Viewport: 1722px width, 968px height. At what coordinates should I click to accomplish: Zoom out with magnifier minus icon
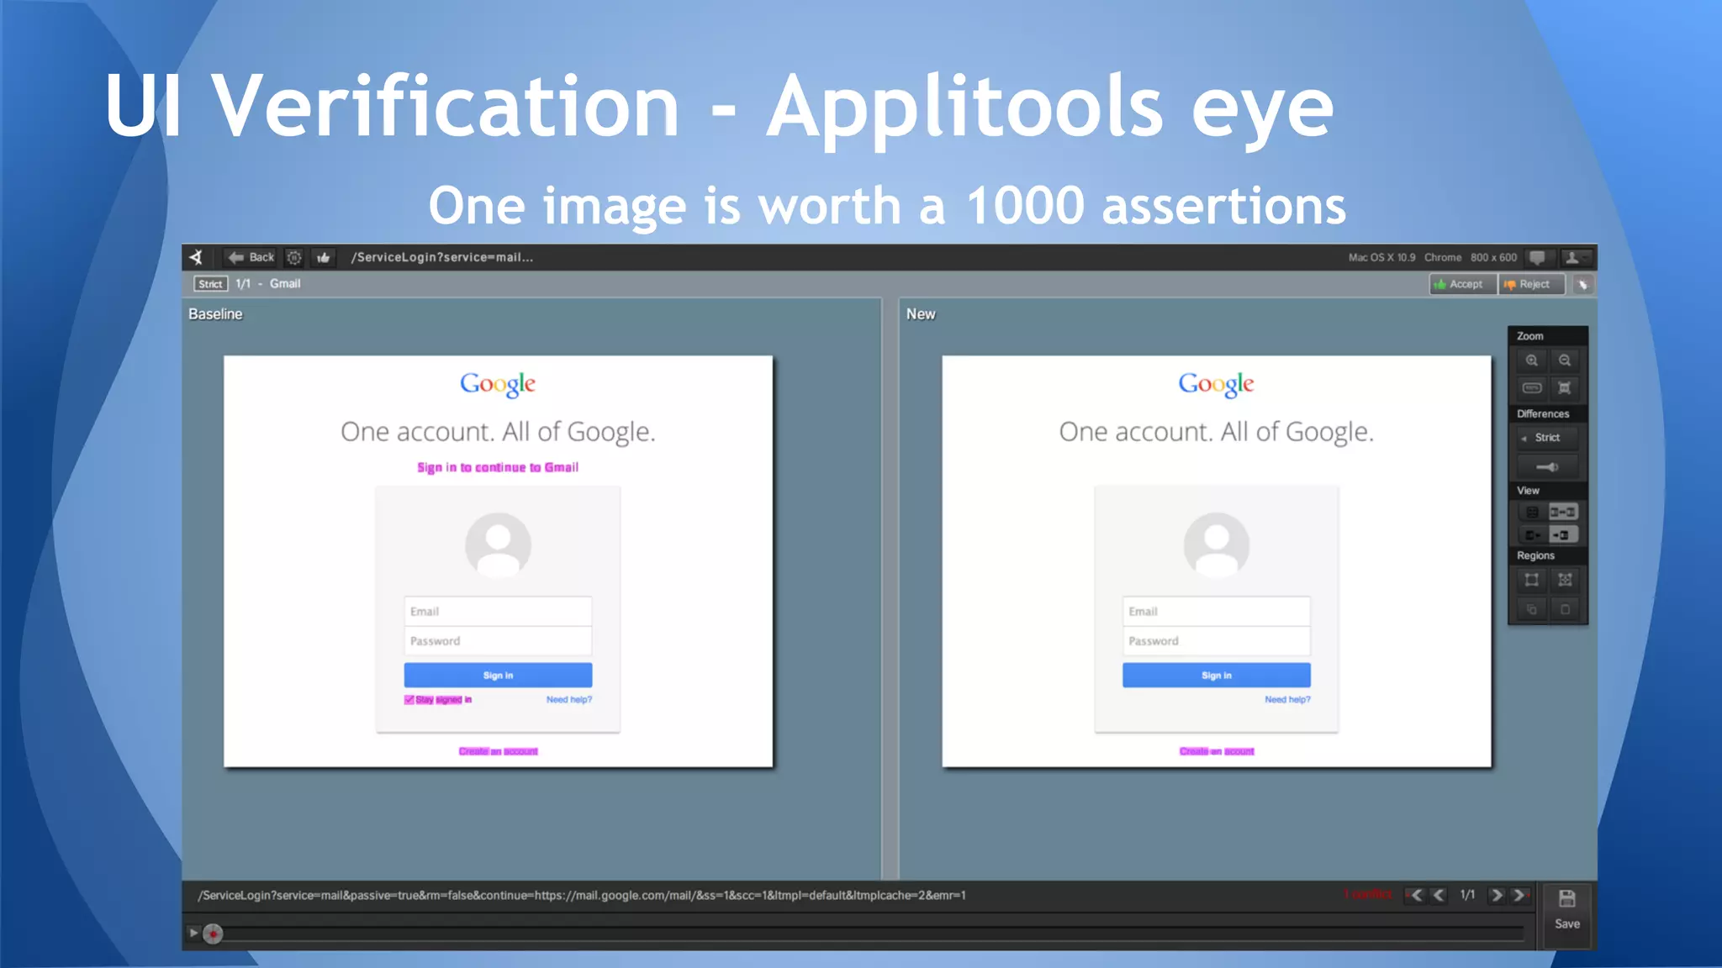[x=1565, y=360]
